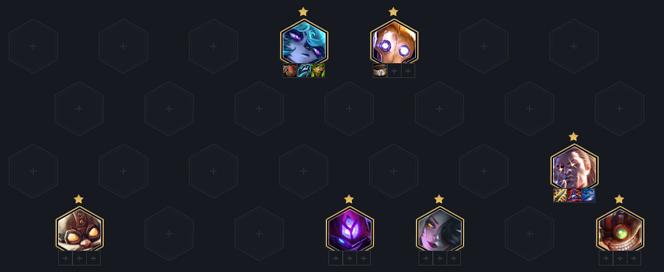Click the teal blade item under Vex
Screen dimensions: 664x272
[x=304, y=70]
